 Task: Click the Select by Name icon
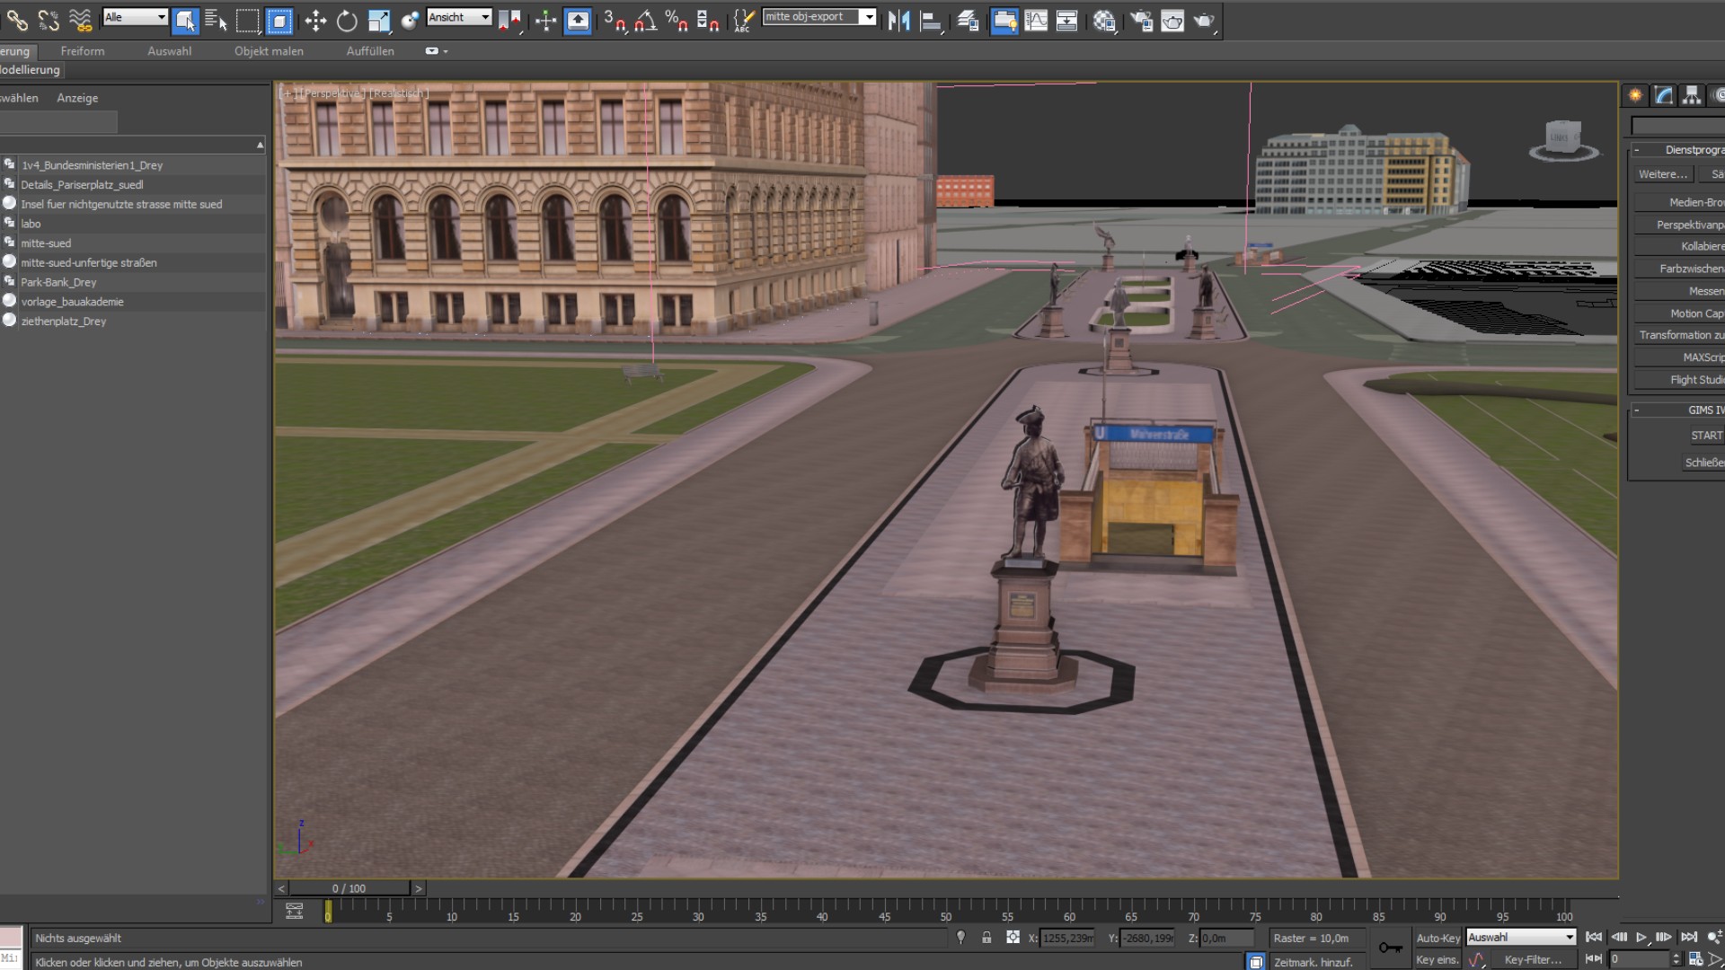216,21
